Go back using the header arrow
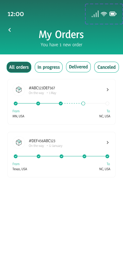 (x=10, y=30)
